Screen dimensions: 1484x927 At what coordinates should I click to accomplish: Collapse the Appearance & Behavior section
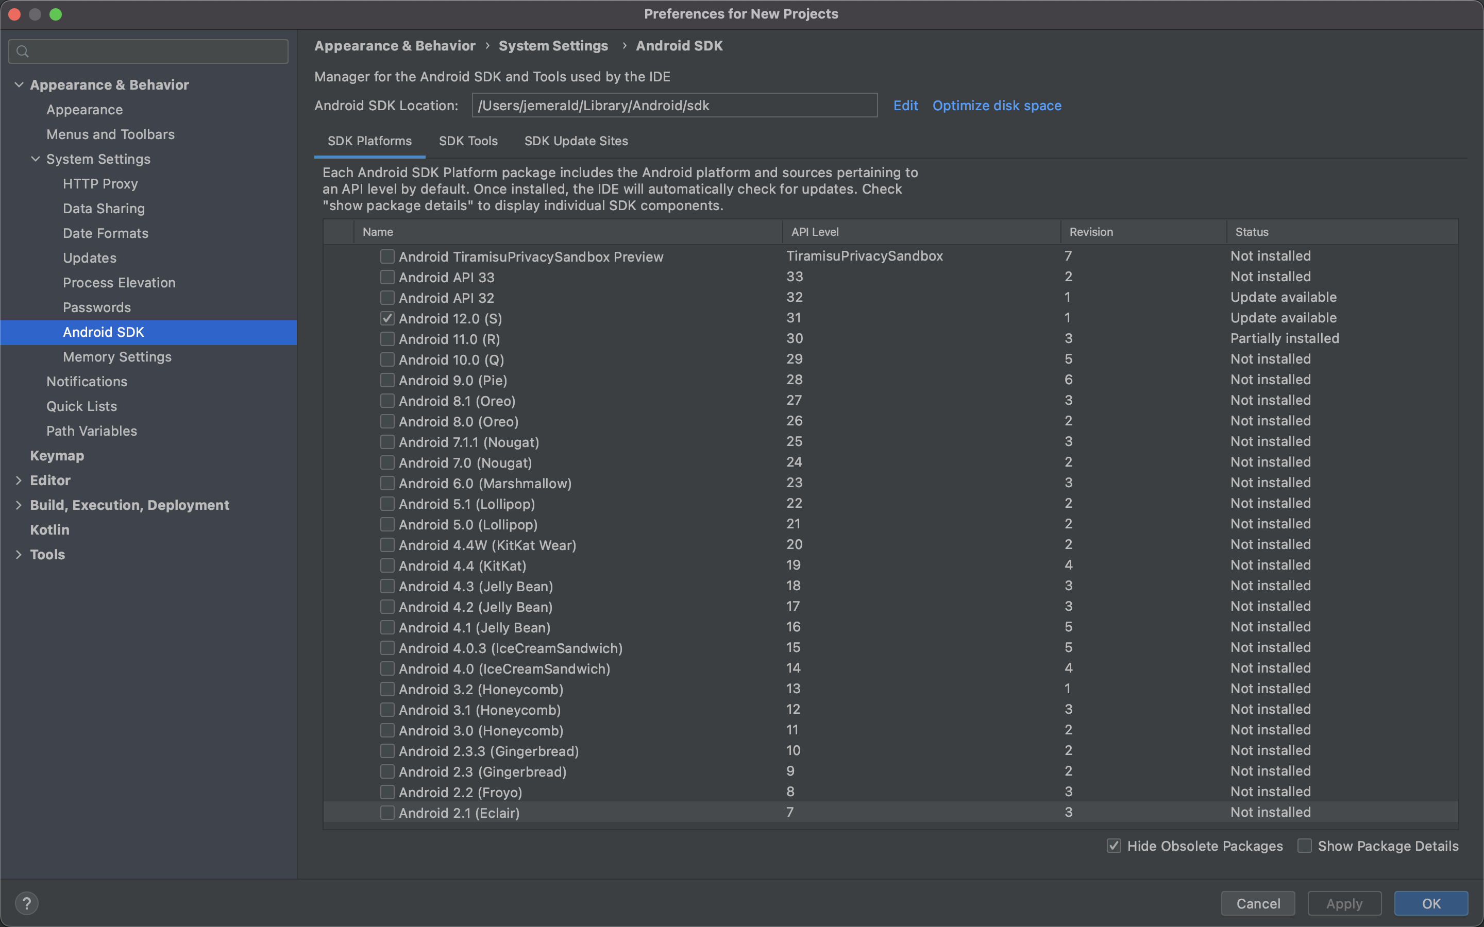[19, 84]
